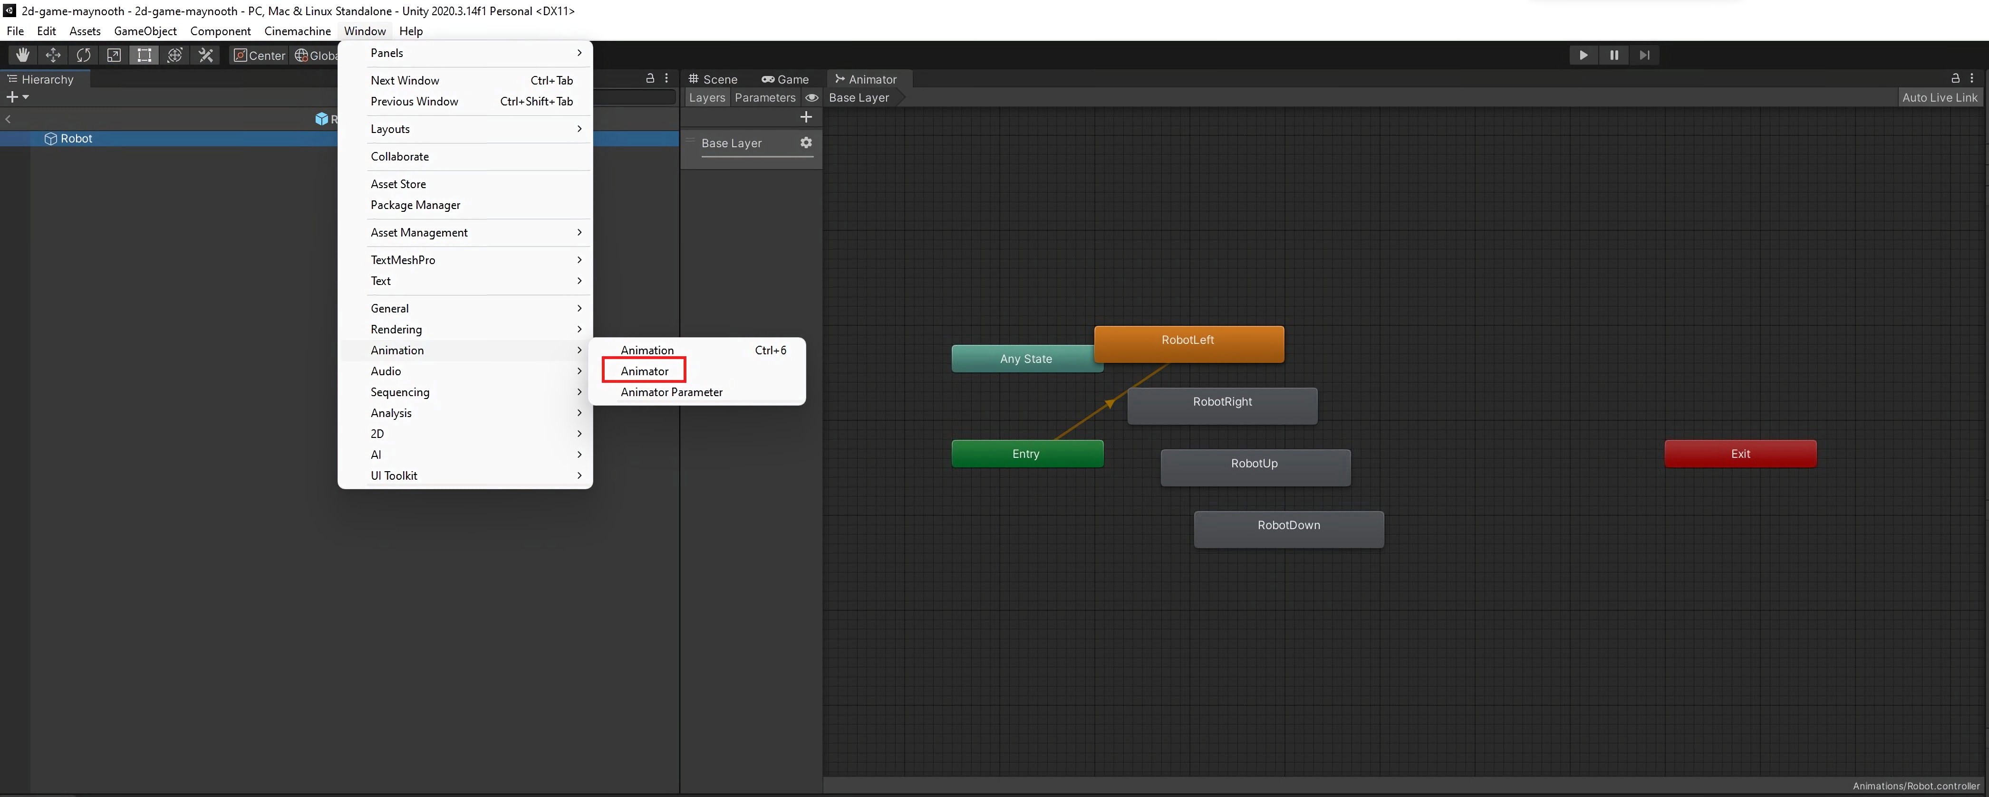Switch to the Layers tab in Animator

(706, 98)
